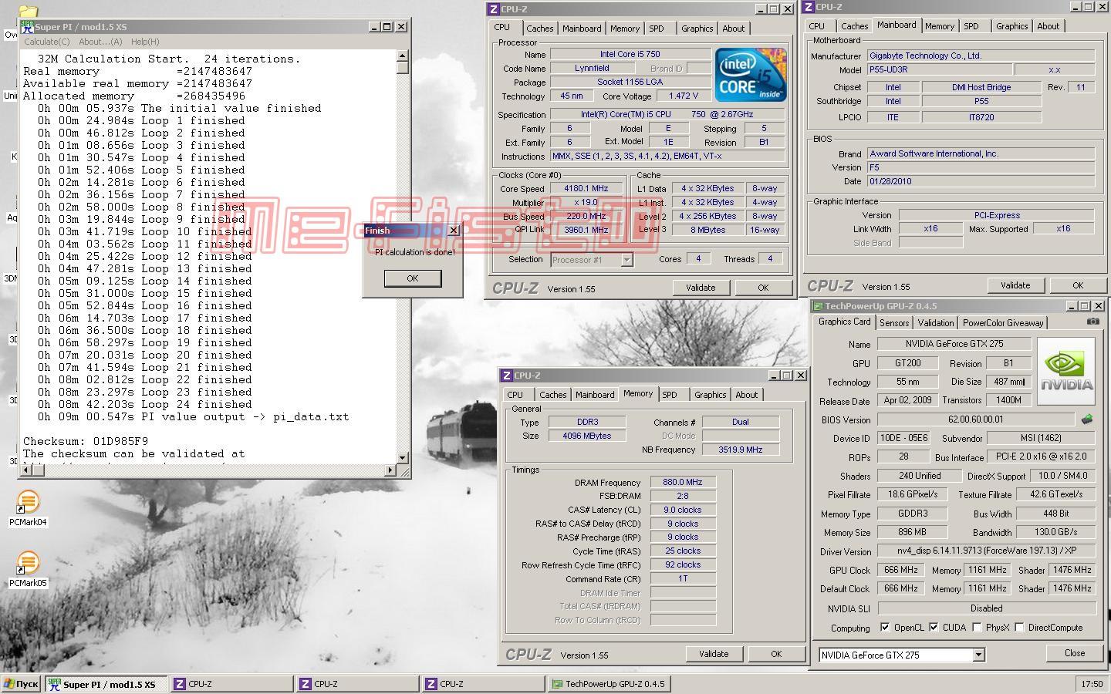Toggle the DirectCompute checkbox
This screenshot has height=694, width=1111.
point(1019,627)
